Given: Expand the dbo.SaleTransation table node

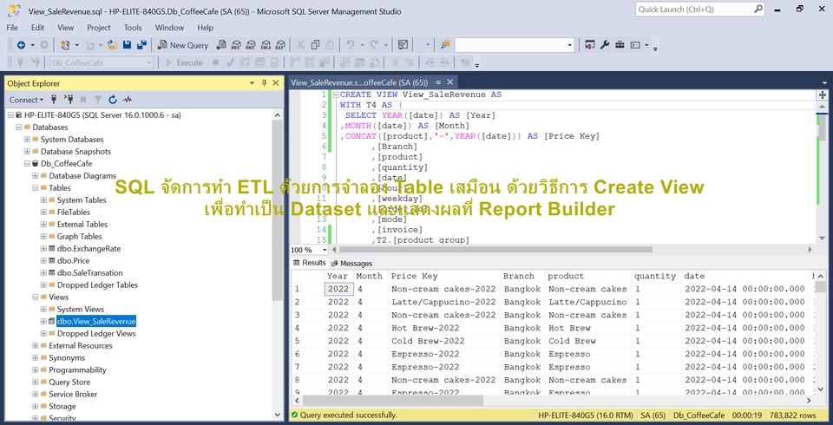Looking at the screenshot, I should (x=43, y=272).
